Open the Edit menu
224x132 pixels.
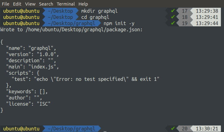coord(17,4)
